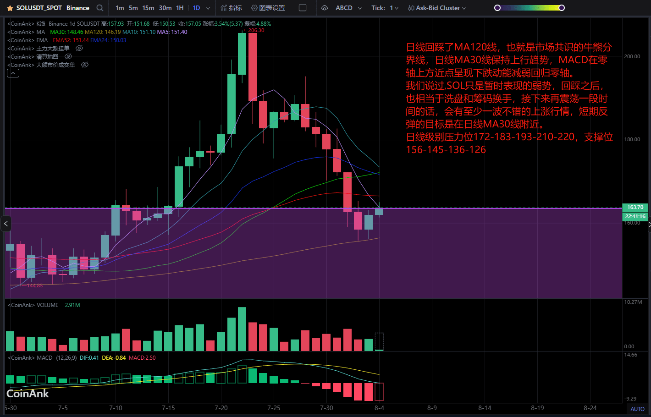Click the MA30: 148.46 value

click(x=66, y=32)
